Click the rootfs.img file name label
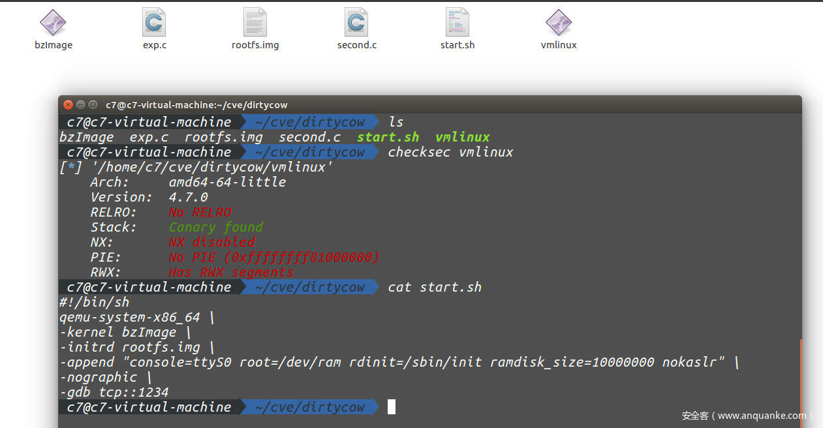Screen dimensions: 823x428 click(x=255, y=45)
